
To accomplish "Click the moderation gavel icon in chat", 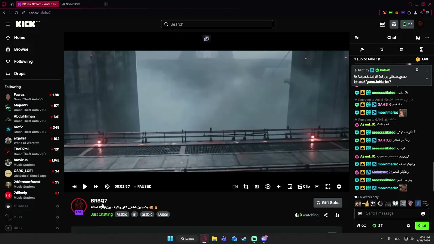I will tap(362, 49).
